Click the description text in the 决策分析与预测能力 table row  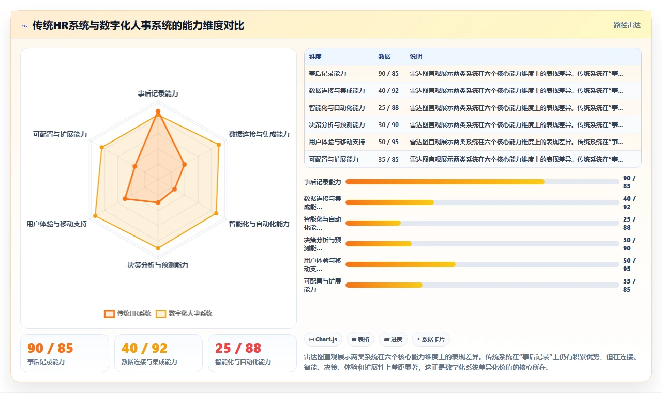pyautogui.click(x=516, y=125)
